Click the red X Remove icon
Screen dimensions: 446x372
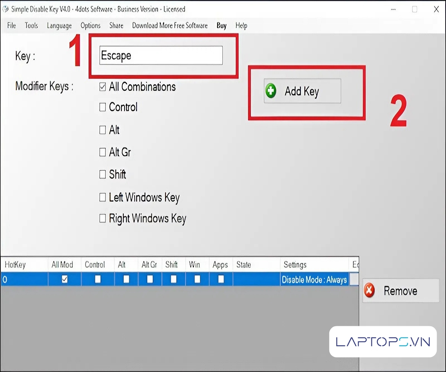pos(369,291)
